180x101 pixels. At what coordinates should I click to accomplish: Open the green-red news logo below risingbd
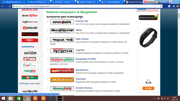click(30, 77)
